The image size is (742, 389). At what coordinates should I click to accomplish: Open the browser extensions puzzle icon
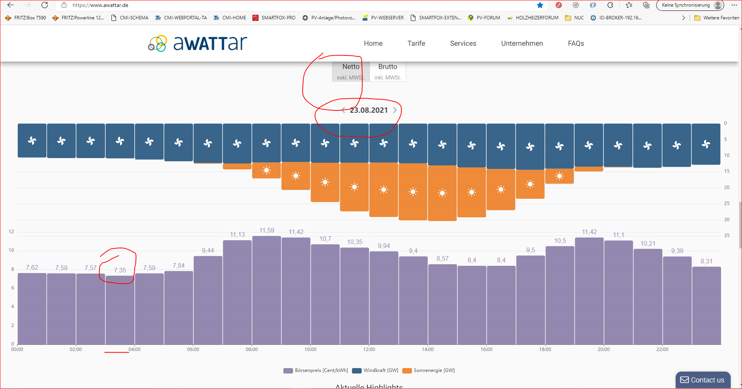coord(610,5)
